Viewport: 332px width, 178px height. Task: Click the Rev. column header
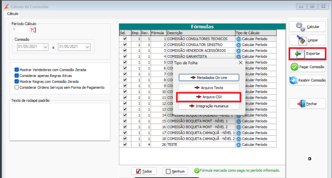point(145,33)
